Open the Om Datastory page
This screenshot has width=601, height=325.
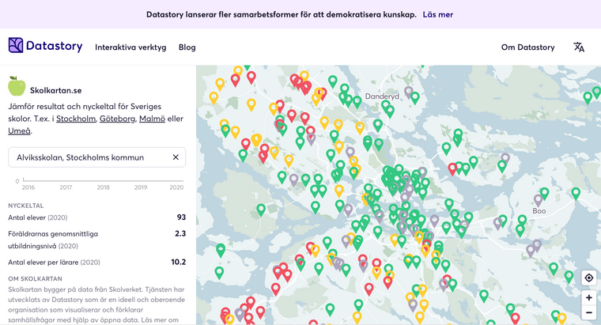click(527, 47)
